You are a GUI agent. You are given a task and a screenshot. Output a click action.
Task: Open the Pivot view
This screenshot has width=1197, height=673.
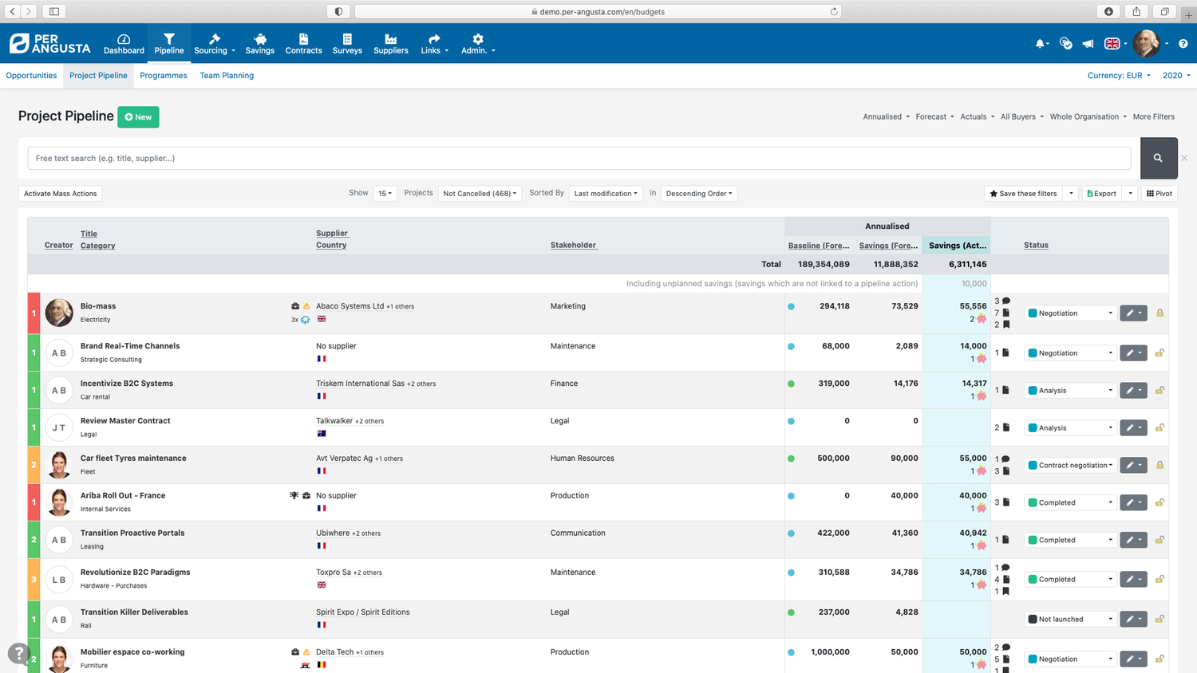1159,193
